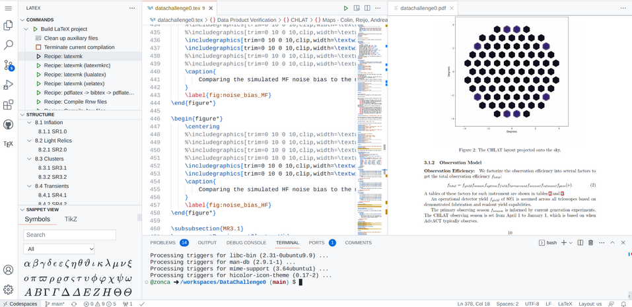Screen dimensions: 632x307
Task: Open the new terminal launch profile dropdown
Action: coord(572,243)
